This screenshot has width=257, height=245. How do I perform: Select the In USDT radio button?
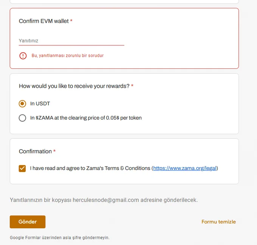pyautogui.click(x=22, y=104)
